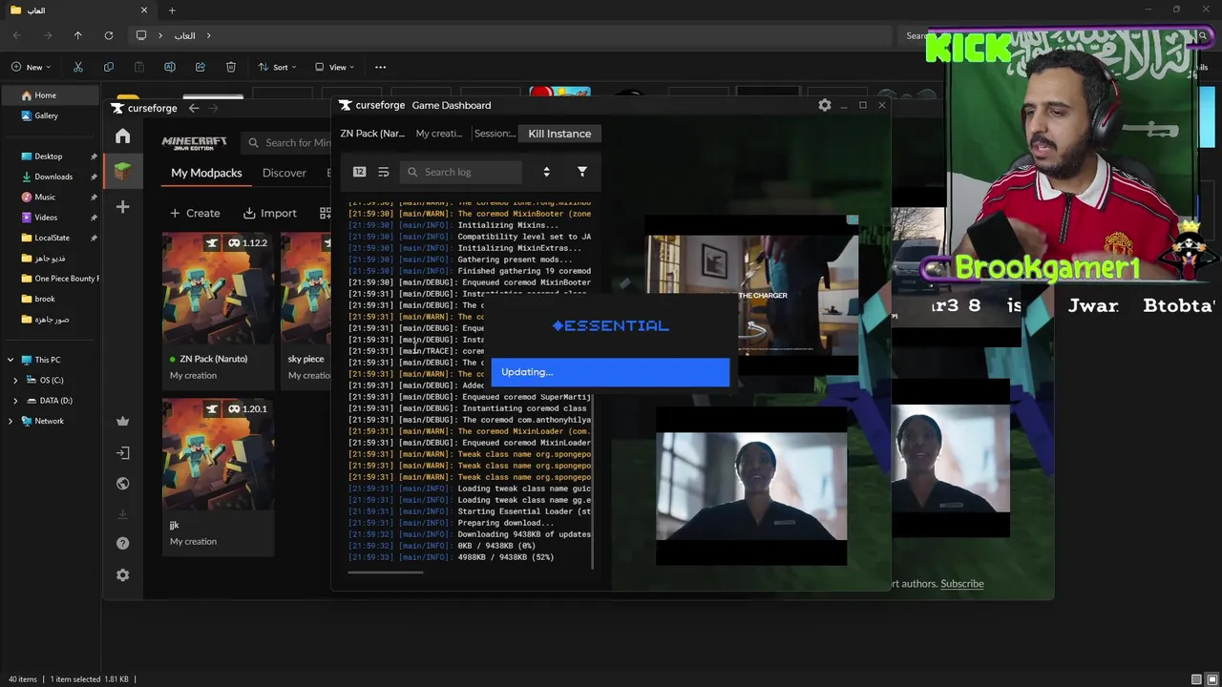Open Game Dashboard settings gear

pos(825,105)
